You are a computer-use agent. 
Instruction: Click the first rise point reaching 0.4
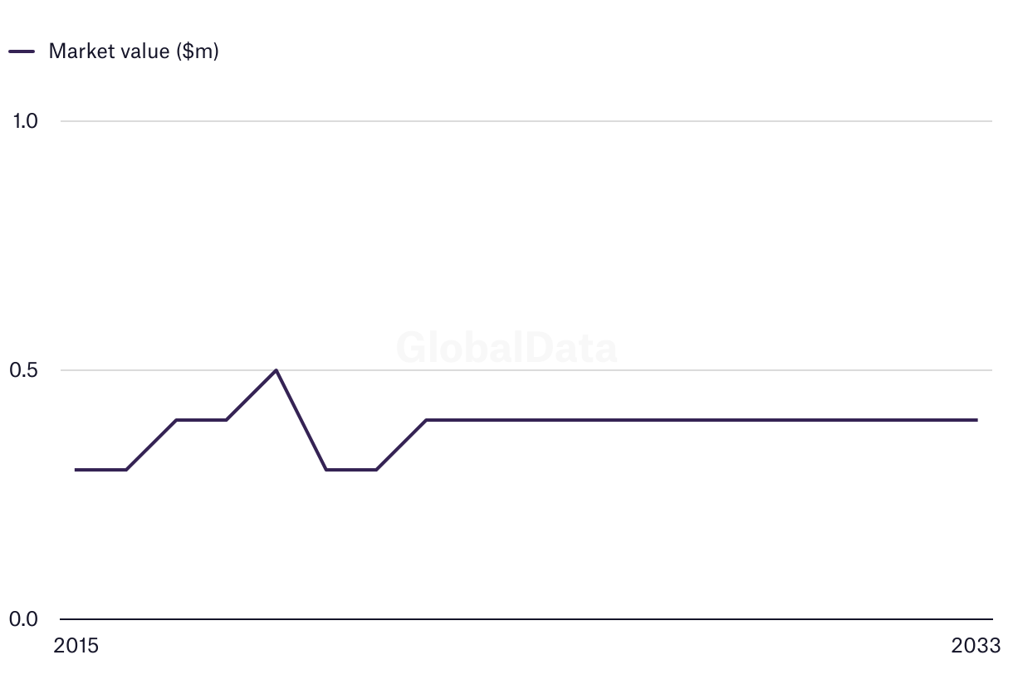point(176,420)
